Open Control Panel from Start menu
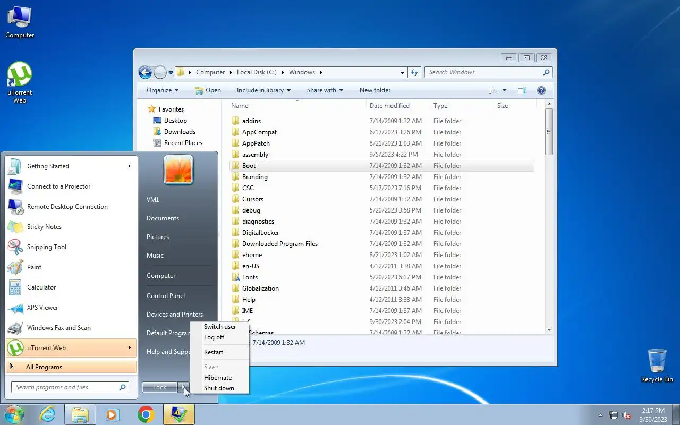The height and width of the screenshot is (425, 680). (166, 296)
